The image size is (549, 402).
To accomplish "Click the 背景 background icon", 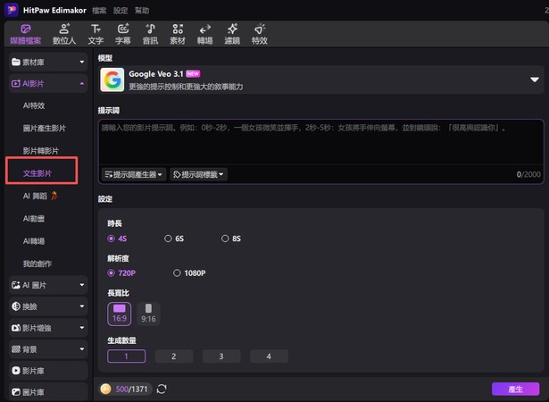I will pos(16,349).
